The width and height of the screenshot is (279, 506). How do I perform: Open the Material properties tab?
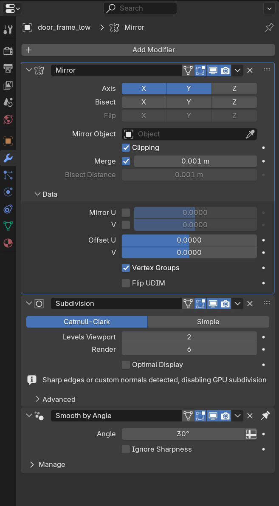(x=8, y=243)
